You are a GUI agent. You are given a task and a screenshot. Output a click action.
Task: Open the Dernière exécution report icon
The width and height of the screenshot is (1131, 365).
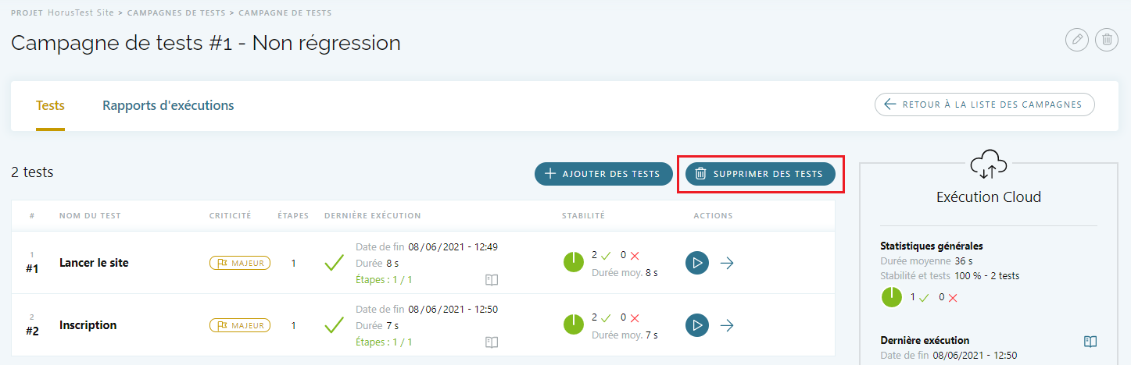[1090, 341]
